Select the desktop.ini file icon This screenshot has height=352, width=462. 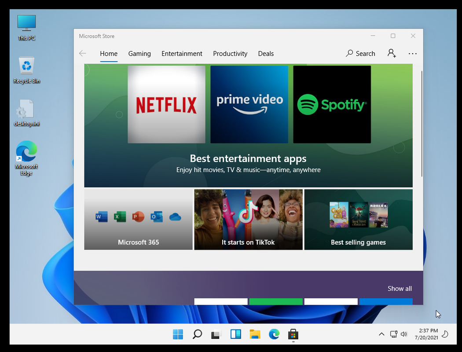coord(26,113)
